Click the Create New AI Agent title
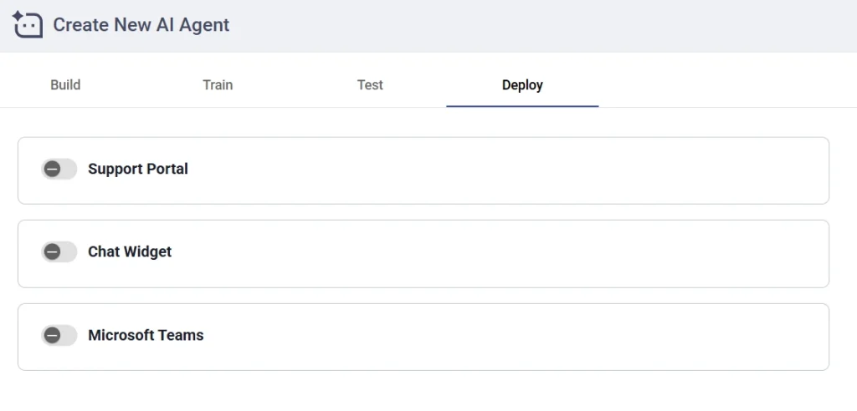 [x=141, y=25]
